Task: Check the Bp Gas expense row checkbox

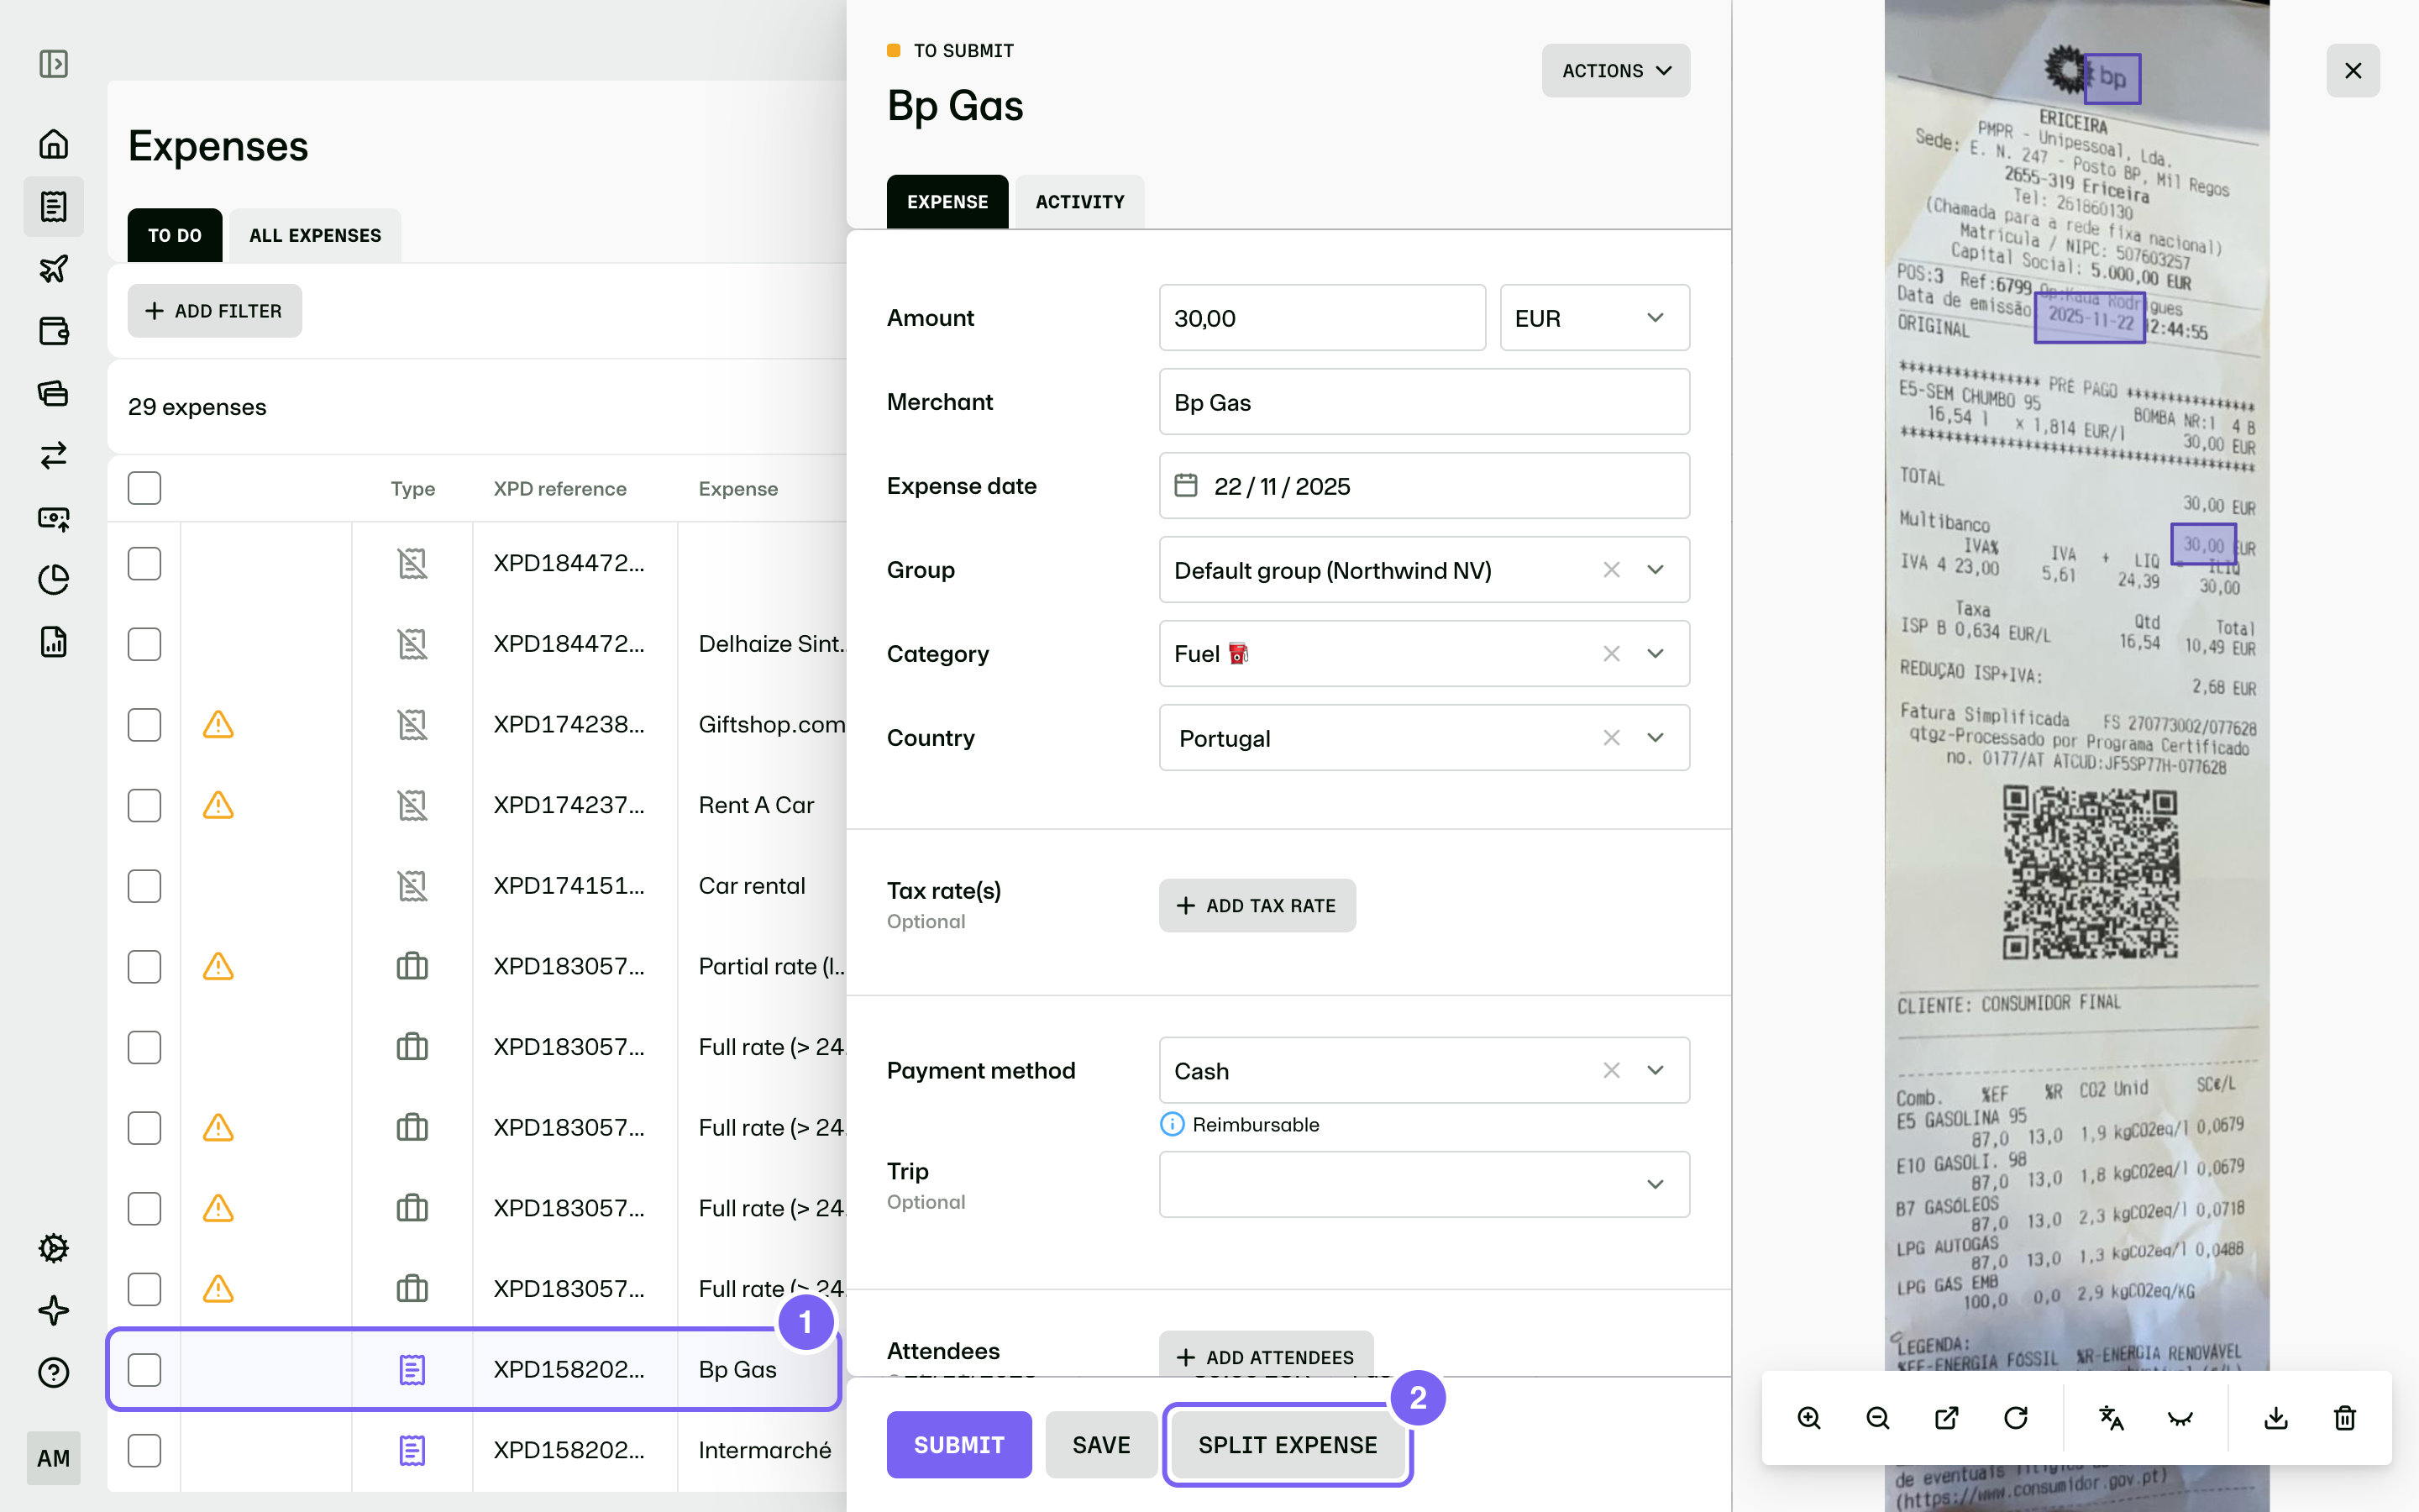Action: point(144,1370)
